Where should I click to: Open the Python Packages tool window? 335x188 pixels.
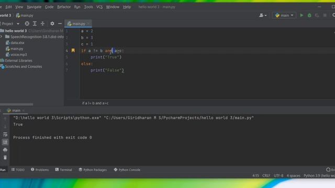93,170
